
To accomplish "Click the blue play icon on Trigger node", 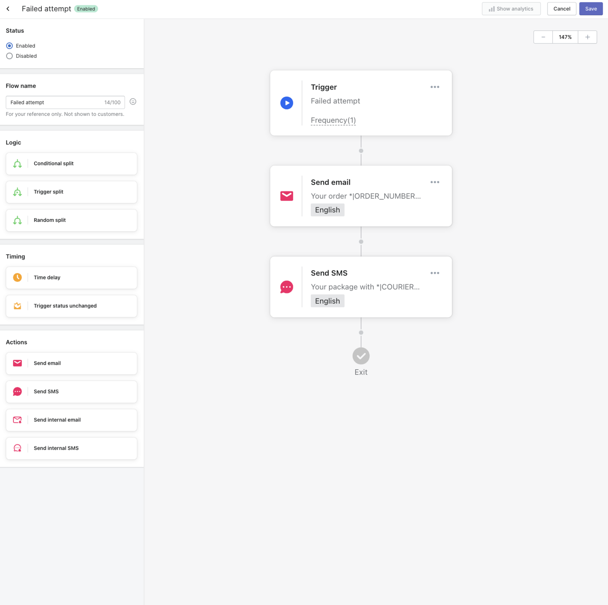I will click(287, 103).
